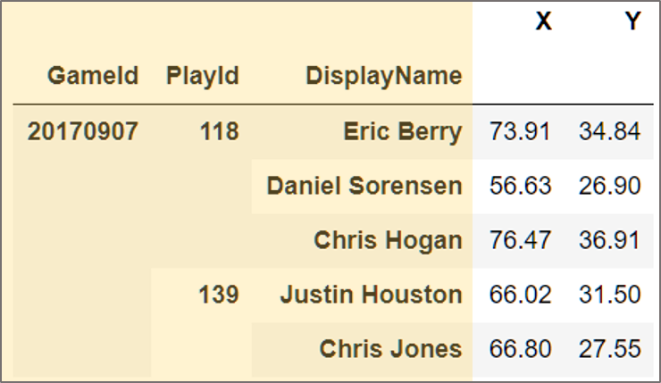Click the DisplayName index header
Image resolution: width=661 pixels, height=383 pixels.
[x=384, y=76]
